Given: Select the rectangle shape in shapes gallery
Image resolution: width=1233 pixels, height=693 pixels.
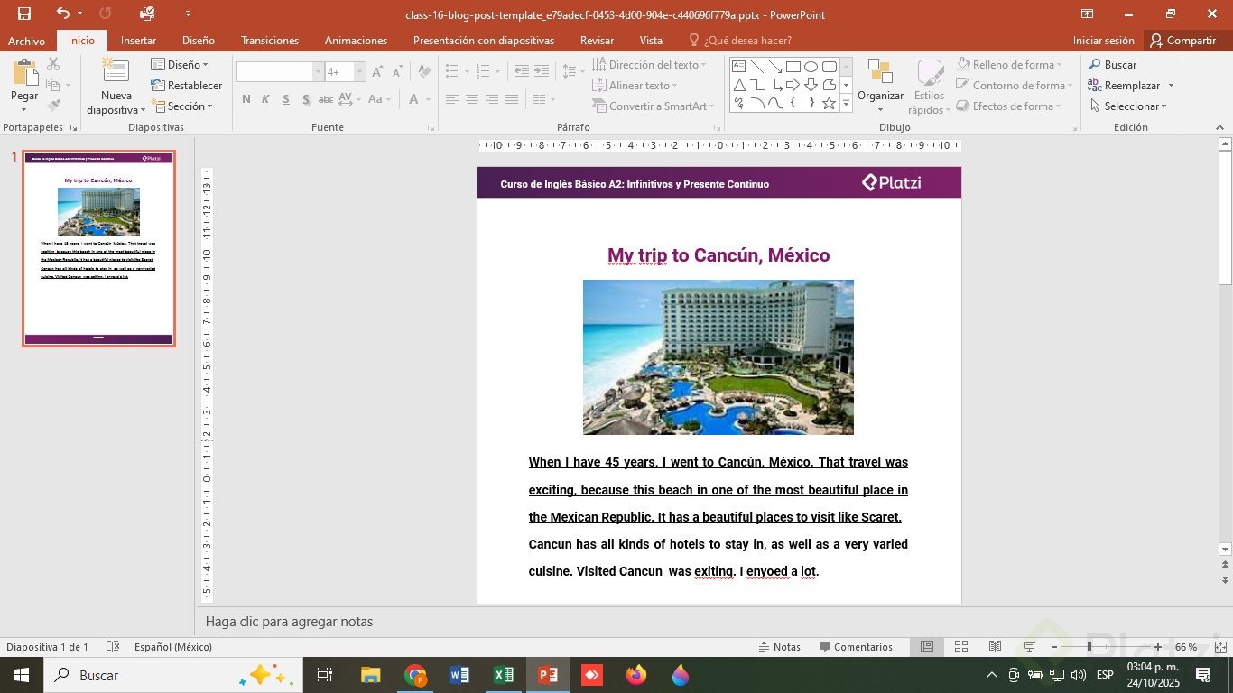Looking at the screenshot, I should tap(793, 67).
